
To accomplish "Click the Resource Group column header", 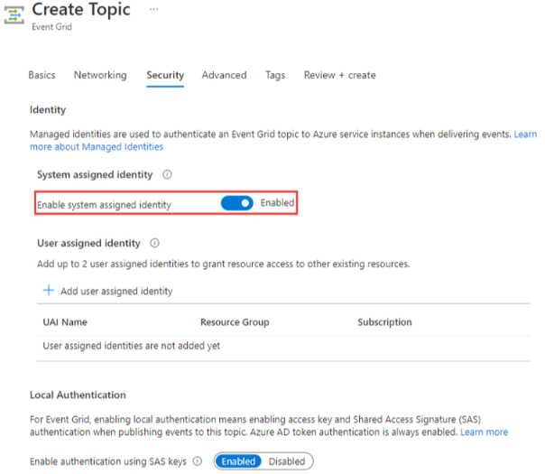I will [x=235, y=322].
